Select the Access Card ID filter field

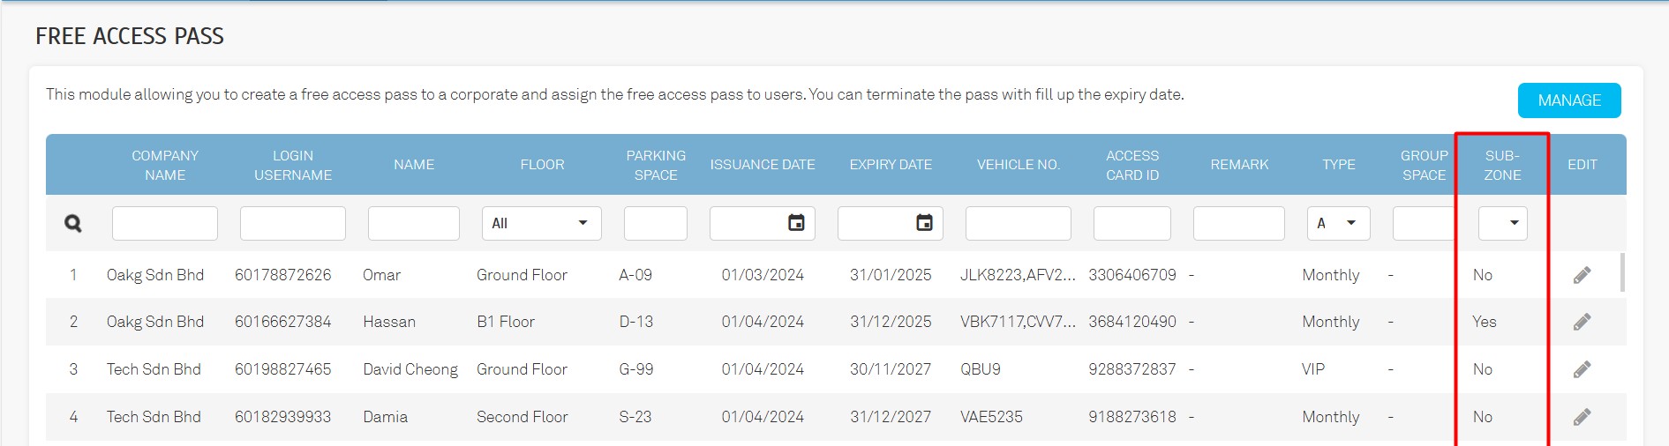coord(1131,223)
